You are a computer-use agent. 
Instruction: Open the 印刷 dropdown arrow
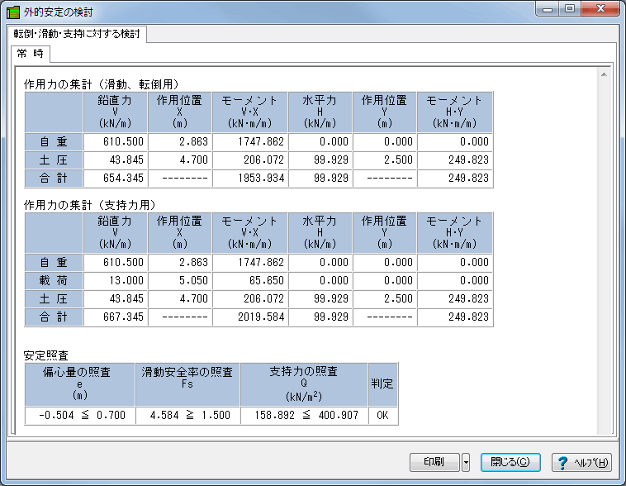(466, 463)
